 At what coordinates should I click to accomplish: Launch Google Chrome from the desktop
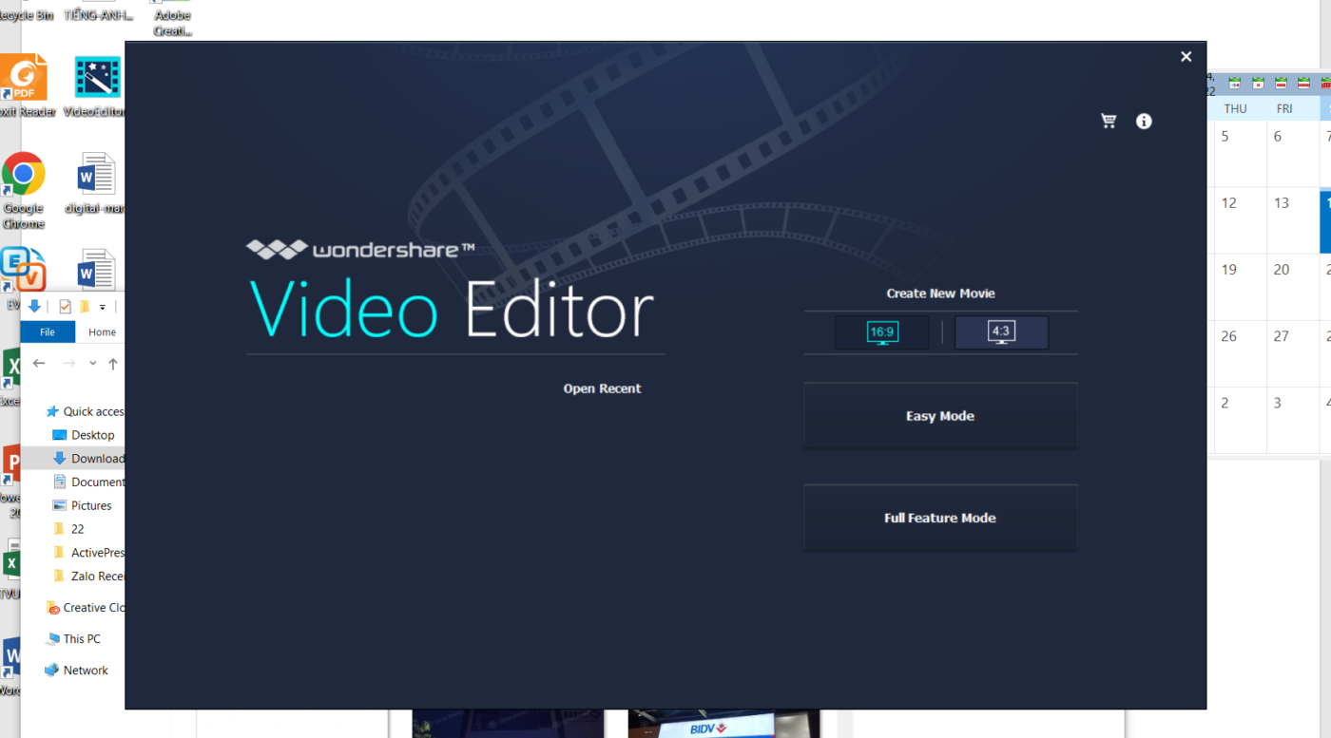click(x=24, y=190)
